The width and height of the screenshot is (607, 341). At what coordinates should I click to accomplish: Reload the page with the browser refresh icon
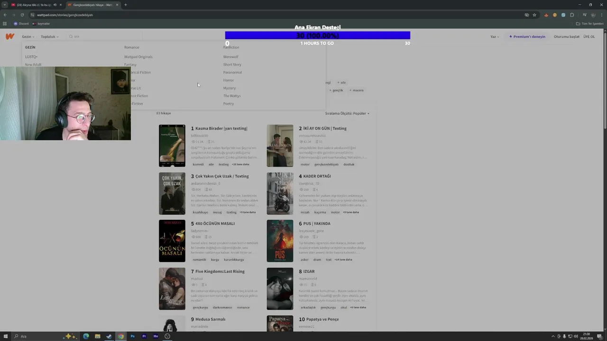(x=22, y=15)
